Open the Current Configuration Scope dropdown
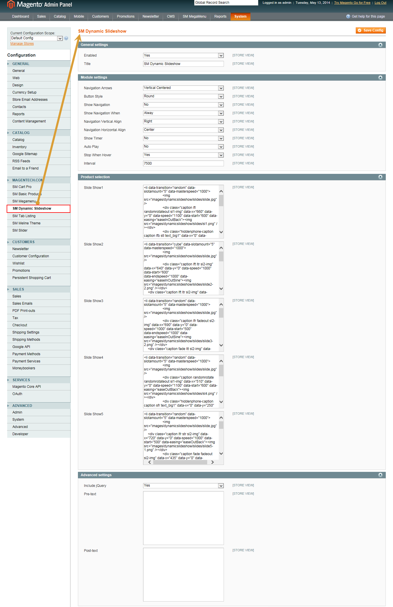The height and width of the screenshot is (607, 393). pyautogui.click(x=37, y=38)
